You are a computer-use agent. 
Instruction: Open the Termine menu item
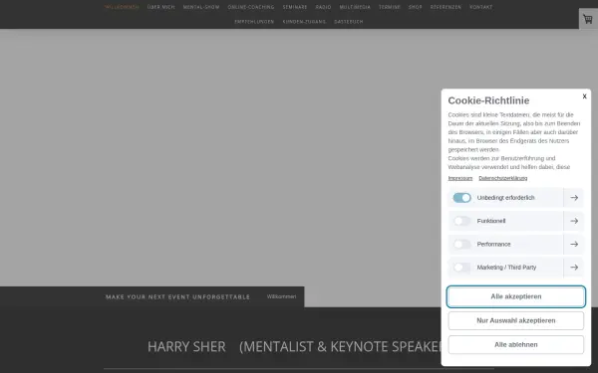tap(390, 7)
